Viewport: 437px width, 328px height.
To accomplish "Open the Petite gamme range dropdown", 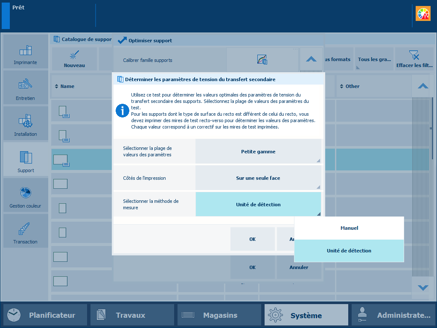I will pyautogui.click(x=258, y=152).
